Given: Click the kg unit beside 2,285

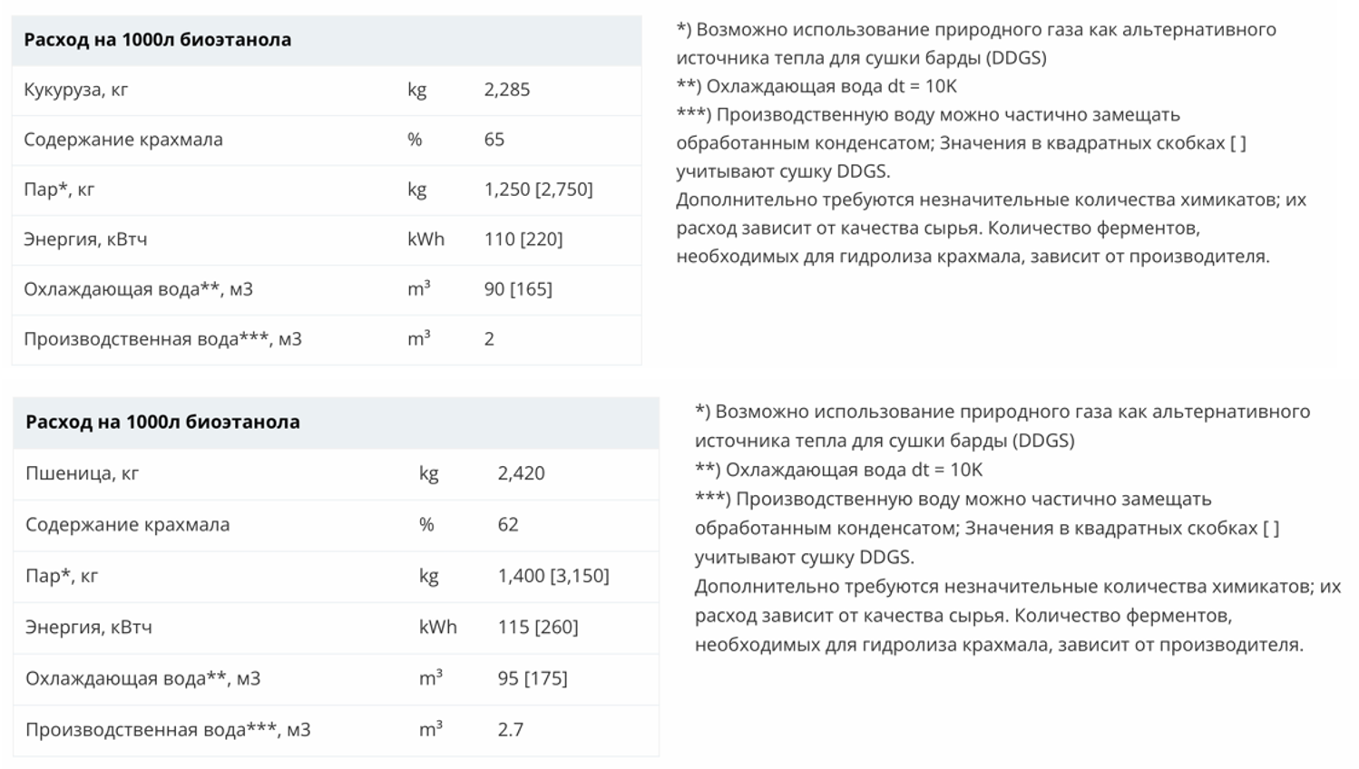Looking at the screenshot, I should pyautogui.click(x=417, y=90).
